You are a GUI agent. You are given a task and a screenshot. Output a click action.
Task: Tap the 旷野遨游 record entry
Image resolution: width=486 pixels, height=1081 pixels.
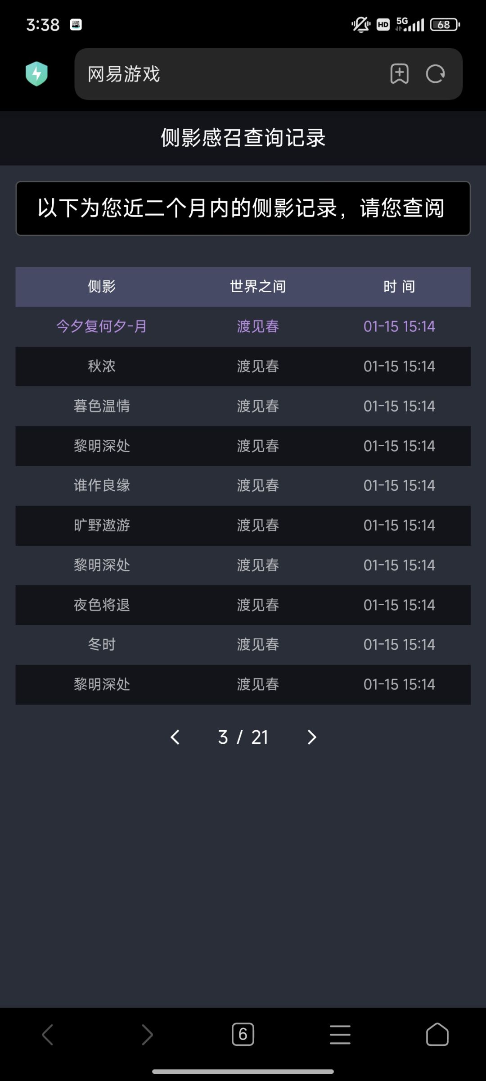102,525
